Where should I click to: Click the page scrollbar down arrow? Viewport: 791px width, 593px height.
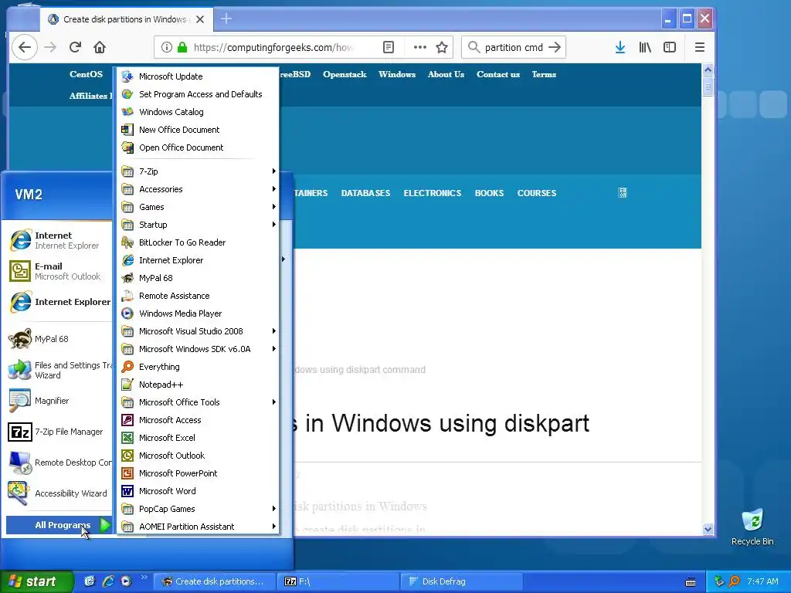click(x=708, y=529)
